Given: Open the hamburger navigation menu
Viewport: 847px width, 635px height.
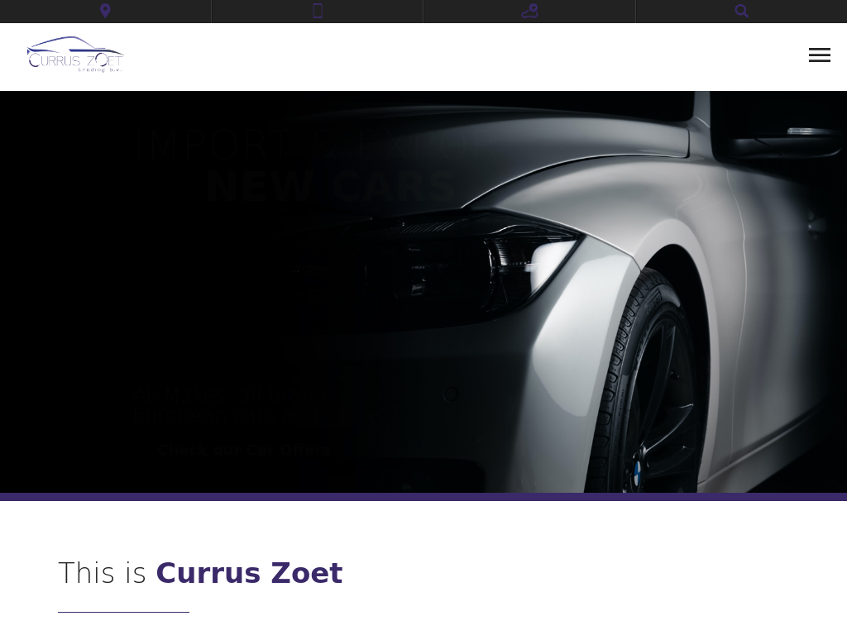Looking at the screenshot, I should 820,55.
